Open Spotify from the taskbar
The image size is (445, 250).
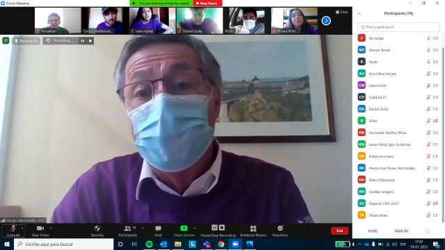pyautogui.click(x=149, y=244)
